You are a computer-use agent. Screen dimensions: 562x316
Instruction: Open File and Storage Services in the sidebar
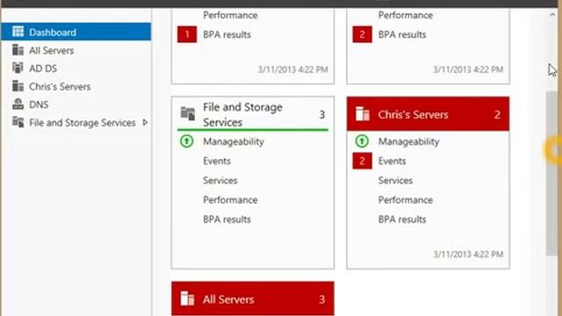[x=82, y=123]
